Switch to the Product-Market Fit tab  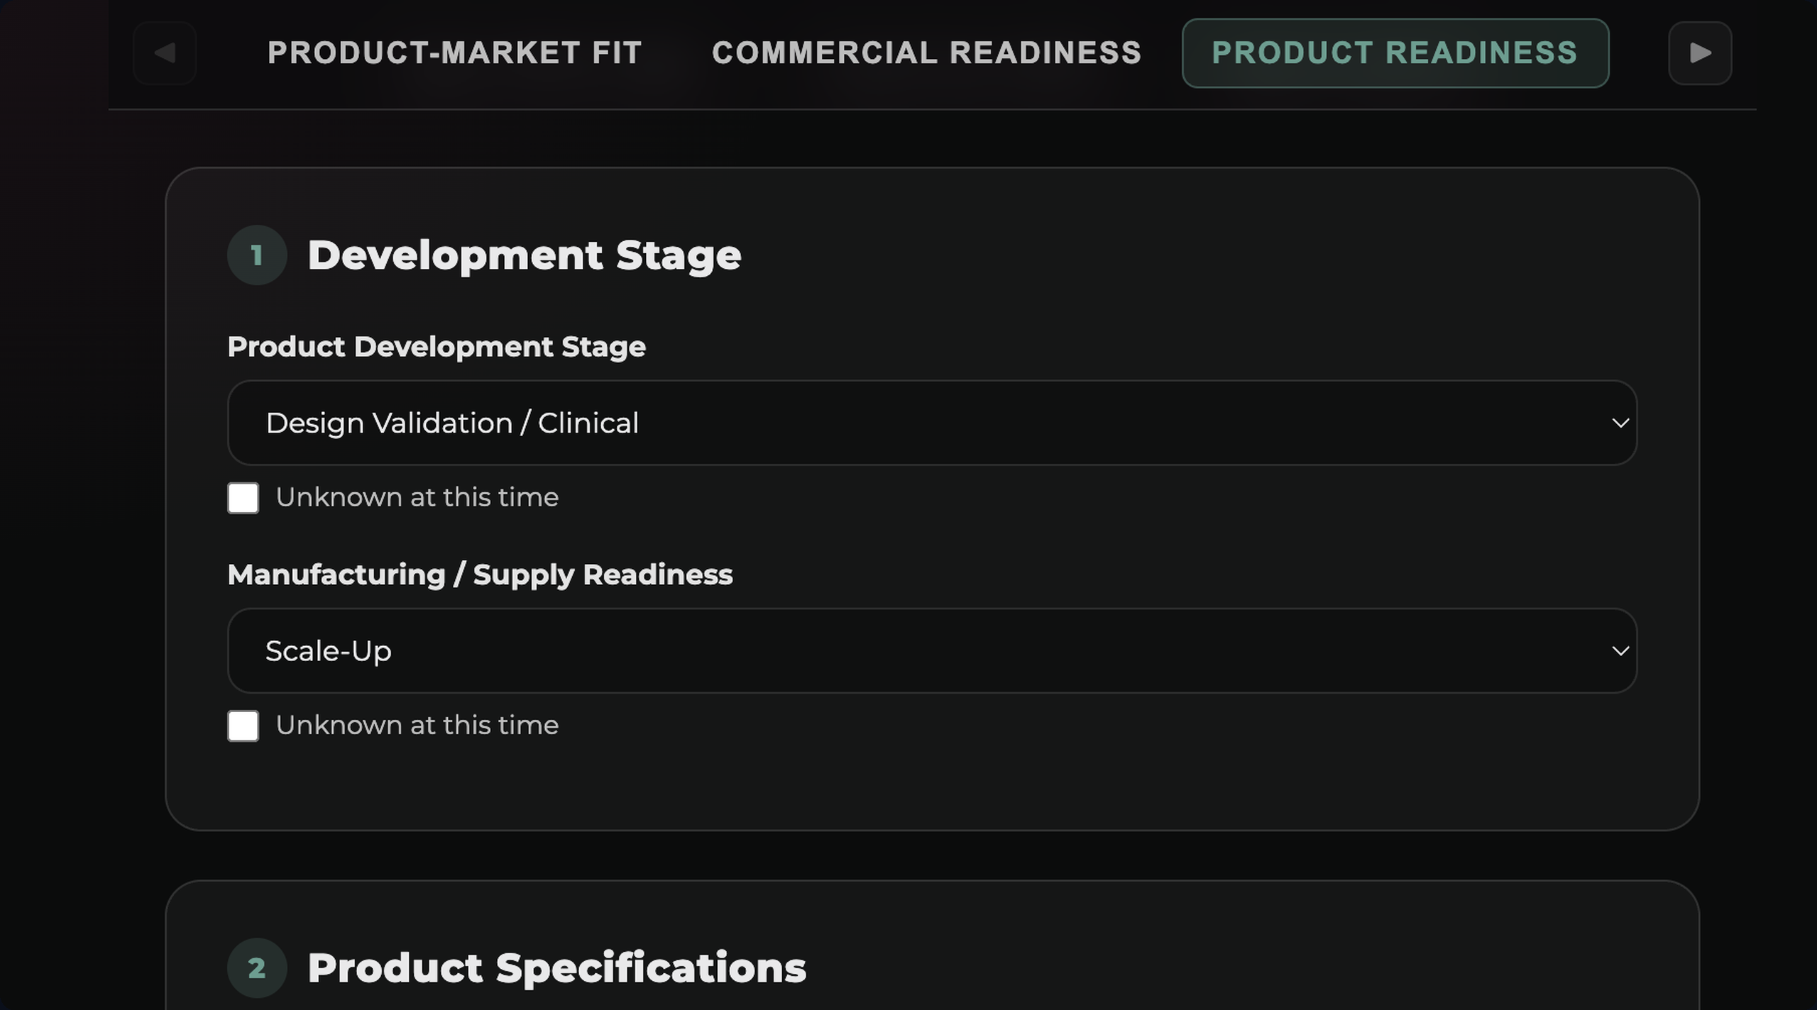click(455, 53)
